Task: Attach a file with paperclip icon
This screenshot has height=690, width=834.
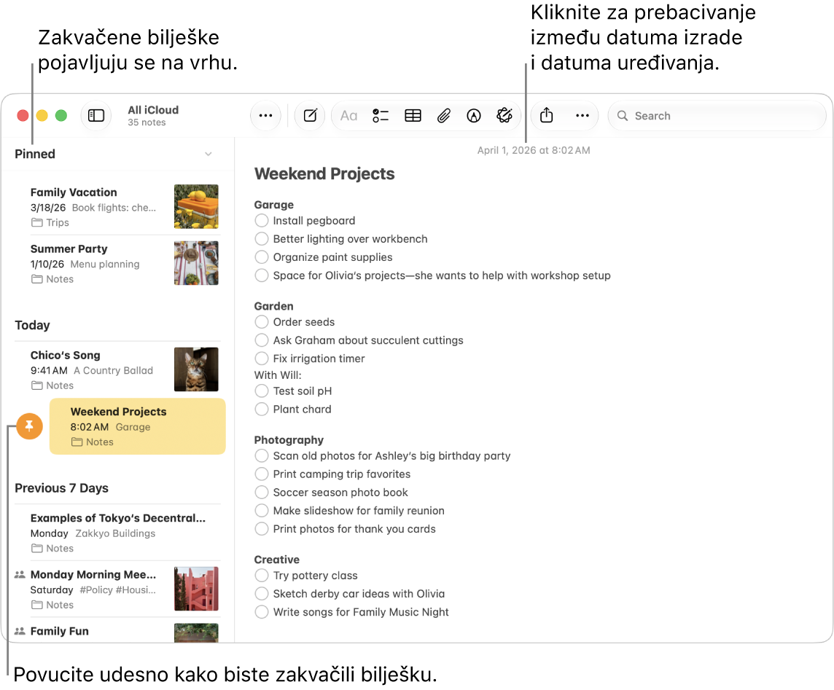Action: click(x=443, y=115)
